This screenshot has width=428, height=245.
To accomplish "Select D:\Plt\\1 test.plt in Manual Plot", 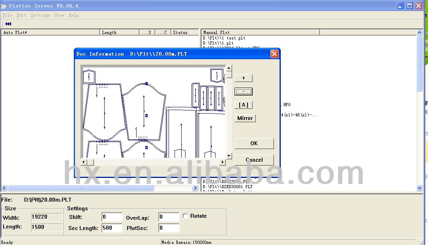I will (x=224, y=38).
